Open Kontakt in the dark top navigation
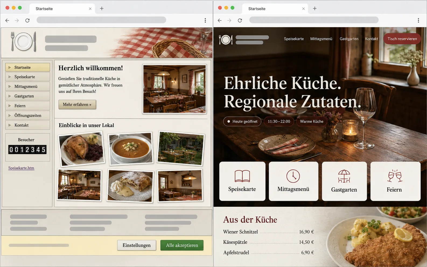427x267 pixels. coord(372,39)
